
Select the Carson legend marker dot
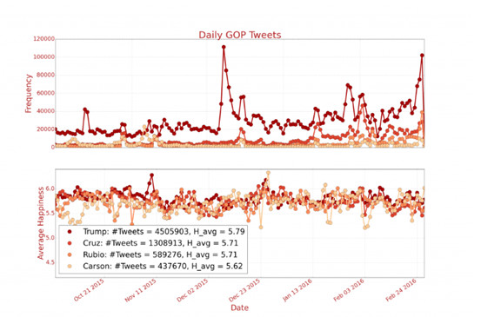(x=70, y=266)
